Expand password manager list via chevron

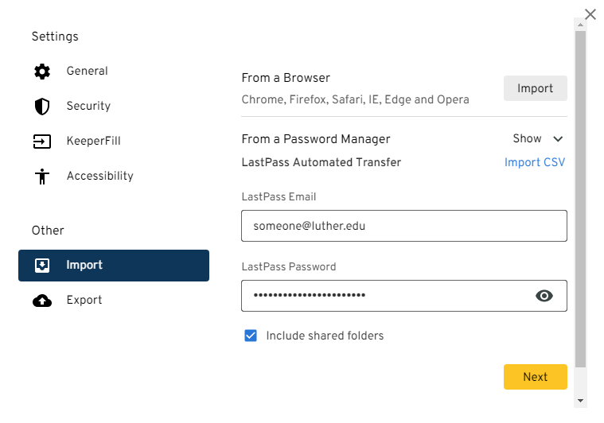coord(558,139)
